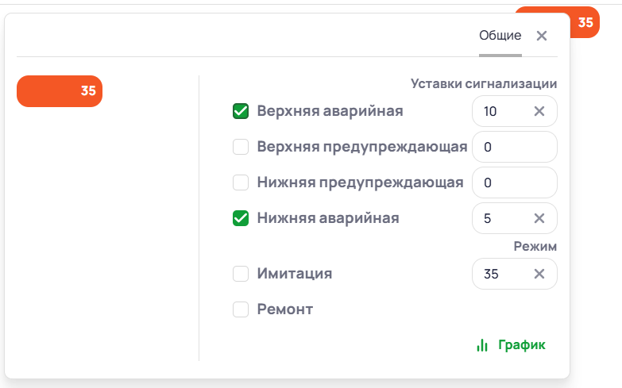Focus the Нижняя аварийная input showing 5
Image resolution: width=622 pixels, height=388 pixels.
500,218
